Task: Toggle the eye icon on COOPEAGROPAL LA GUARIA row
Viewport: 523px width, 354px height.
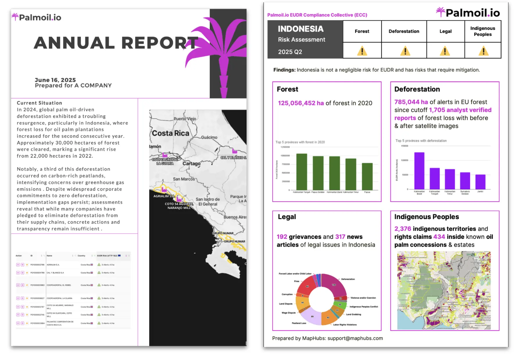Action: [x=18, y=298]
